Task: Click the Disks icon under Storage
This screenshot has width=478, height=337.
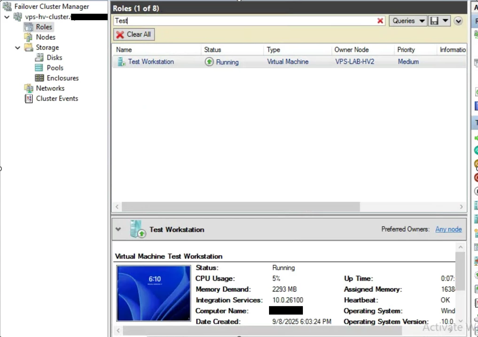Action: point(39,58)
